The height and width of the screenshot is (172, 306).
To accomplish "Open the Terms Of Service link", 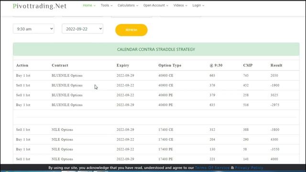I will coord(212,168).
